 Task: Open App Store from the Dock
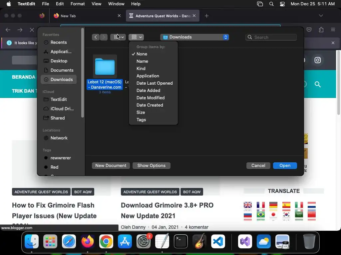click(125, 241)
